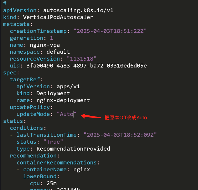Click the containerName value nginx
The width and height of the screenshot is (198, 190).
click(82, 170)
